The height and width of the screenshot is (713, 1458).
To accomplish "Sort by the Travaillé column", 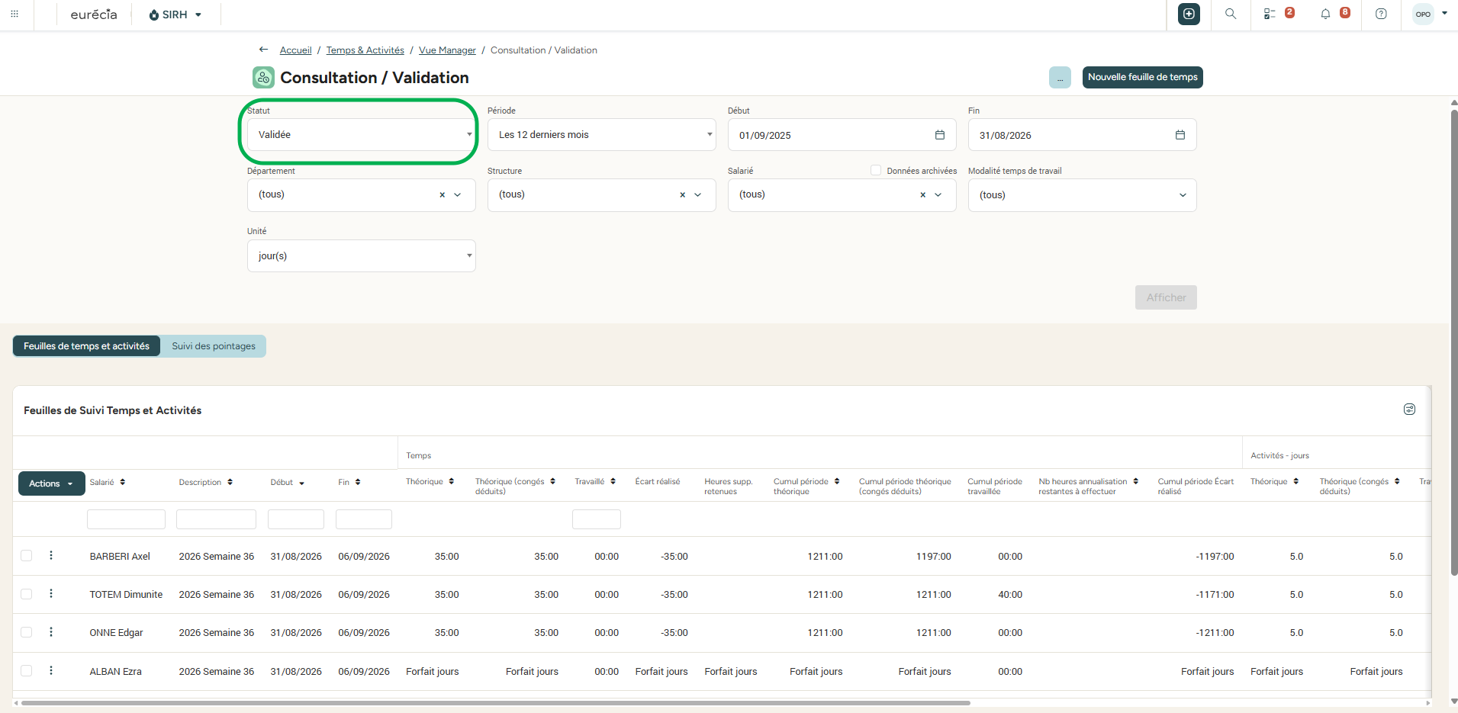I will point(613,481).
